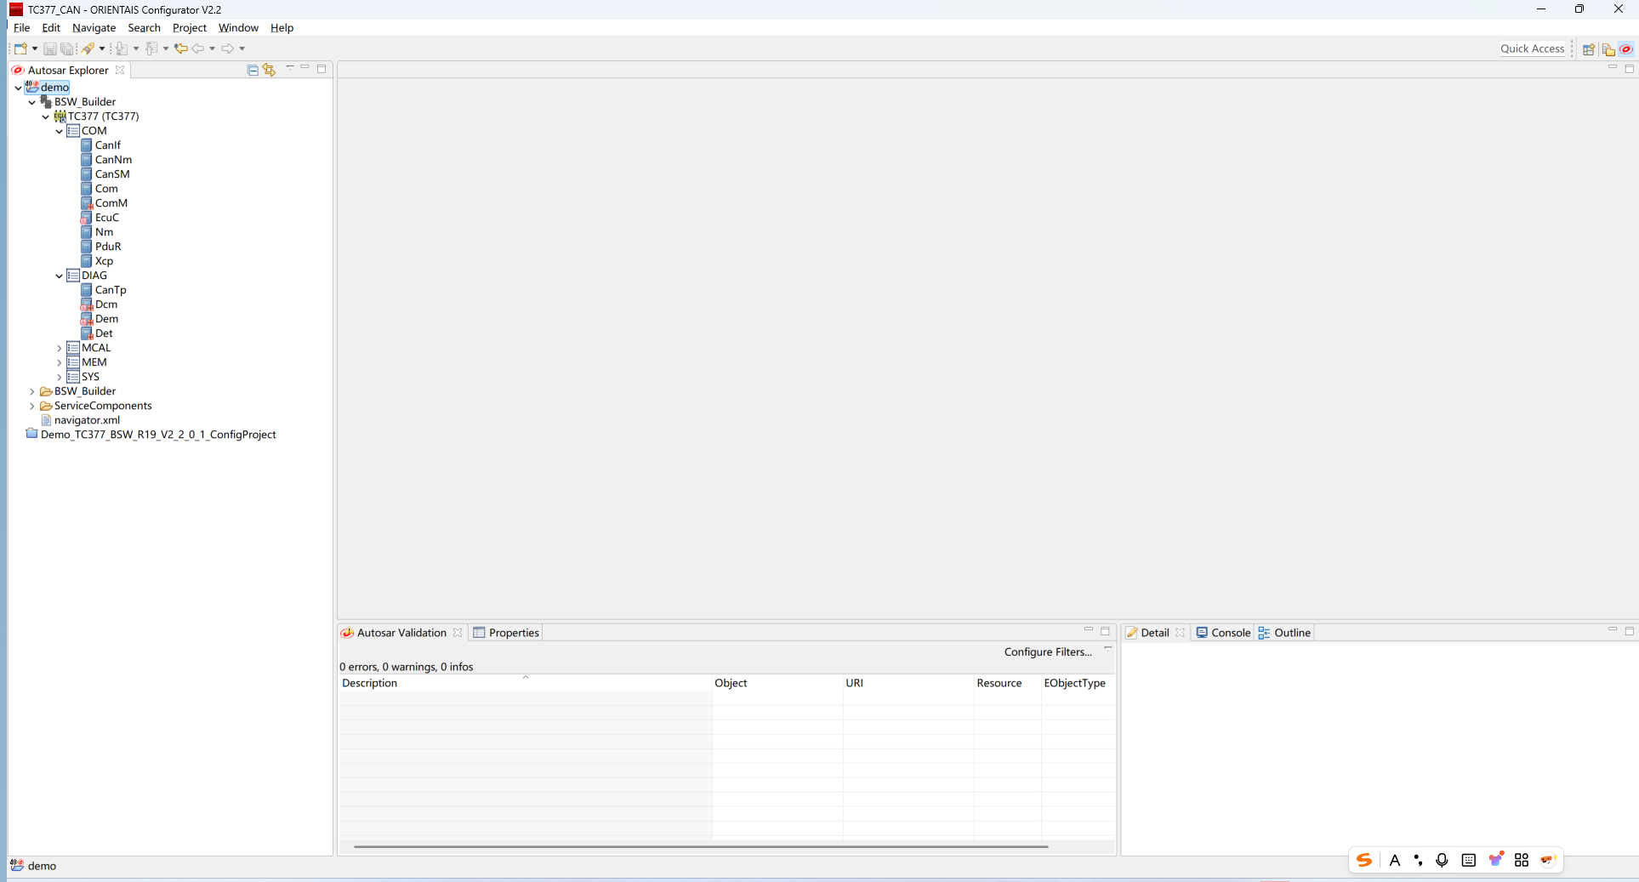The height and width of the screenshot is (882, 1639).
Task: Click the New wizard toolbar icon
Action: coord(20,48)
